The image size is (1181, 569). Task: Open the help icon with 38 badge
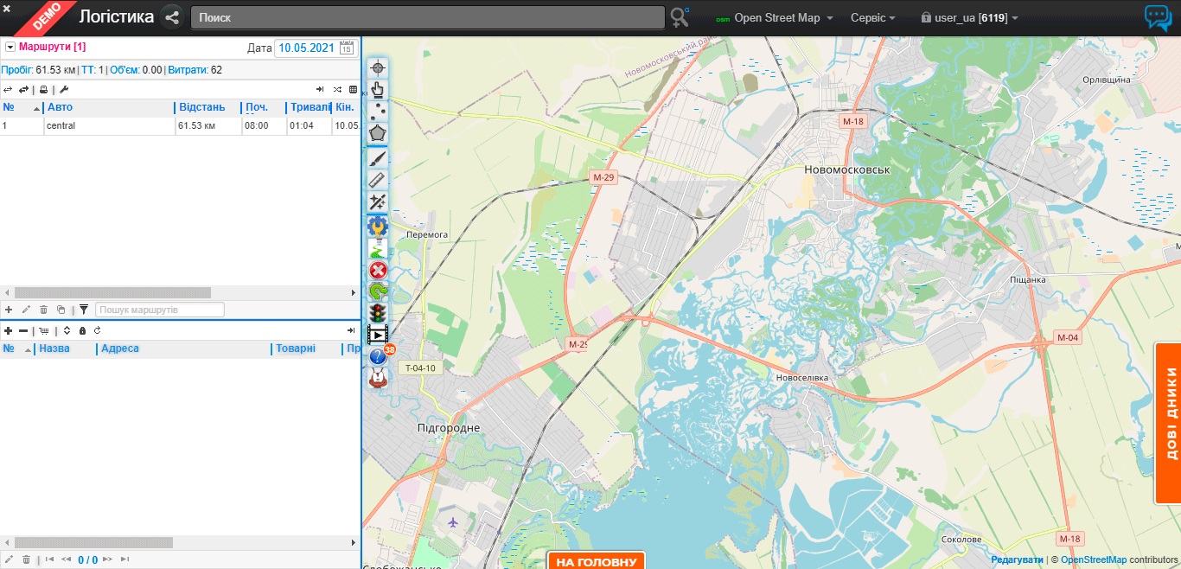(379, 356)
